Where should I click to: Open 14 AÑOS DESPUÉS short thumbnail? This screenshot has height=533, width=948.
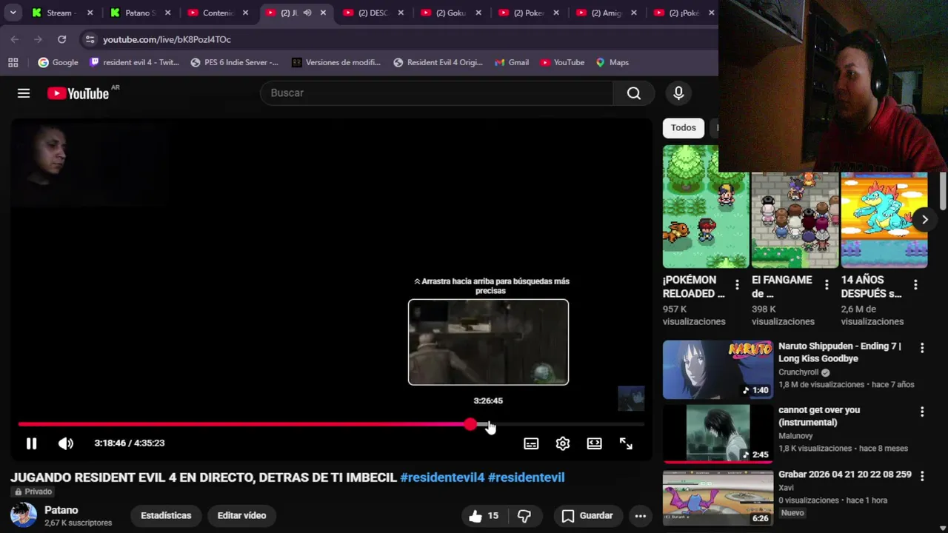point(884,220)
